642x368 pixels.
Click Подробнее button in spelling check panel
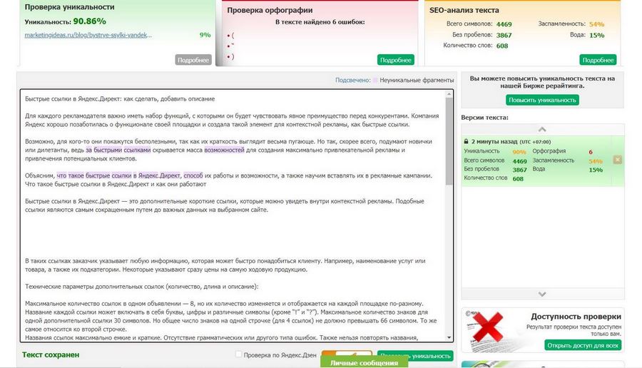pos(395,60)
